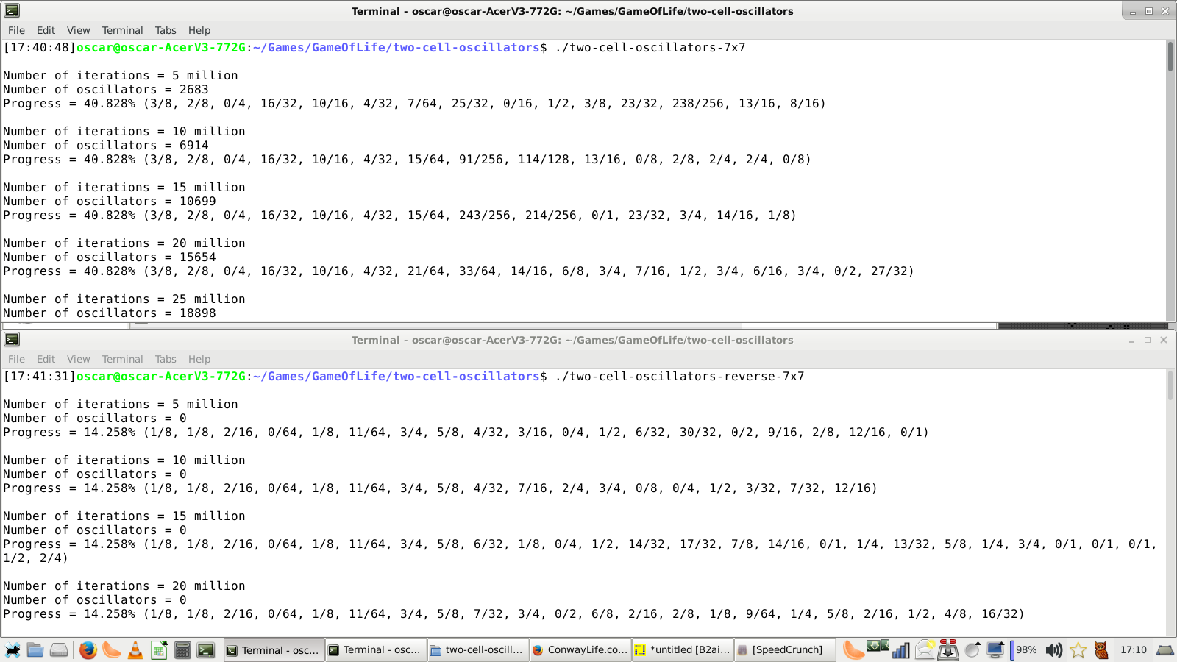The image size is (1177, 662).
Task: Open the spreadsheet launcher icon
Action: (x=159, y=650)
